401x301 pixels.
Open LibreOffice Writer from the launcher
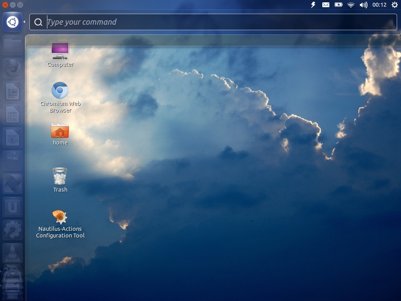(13, 91)
